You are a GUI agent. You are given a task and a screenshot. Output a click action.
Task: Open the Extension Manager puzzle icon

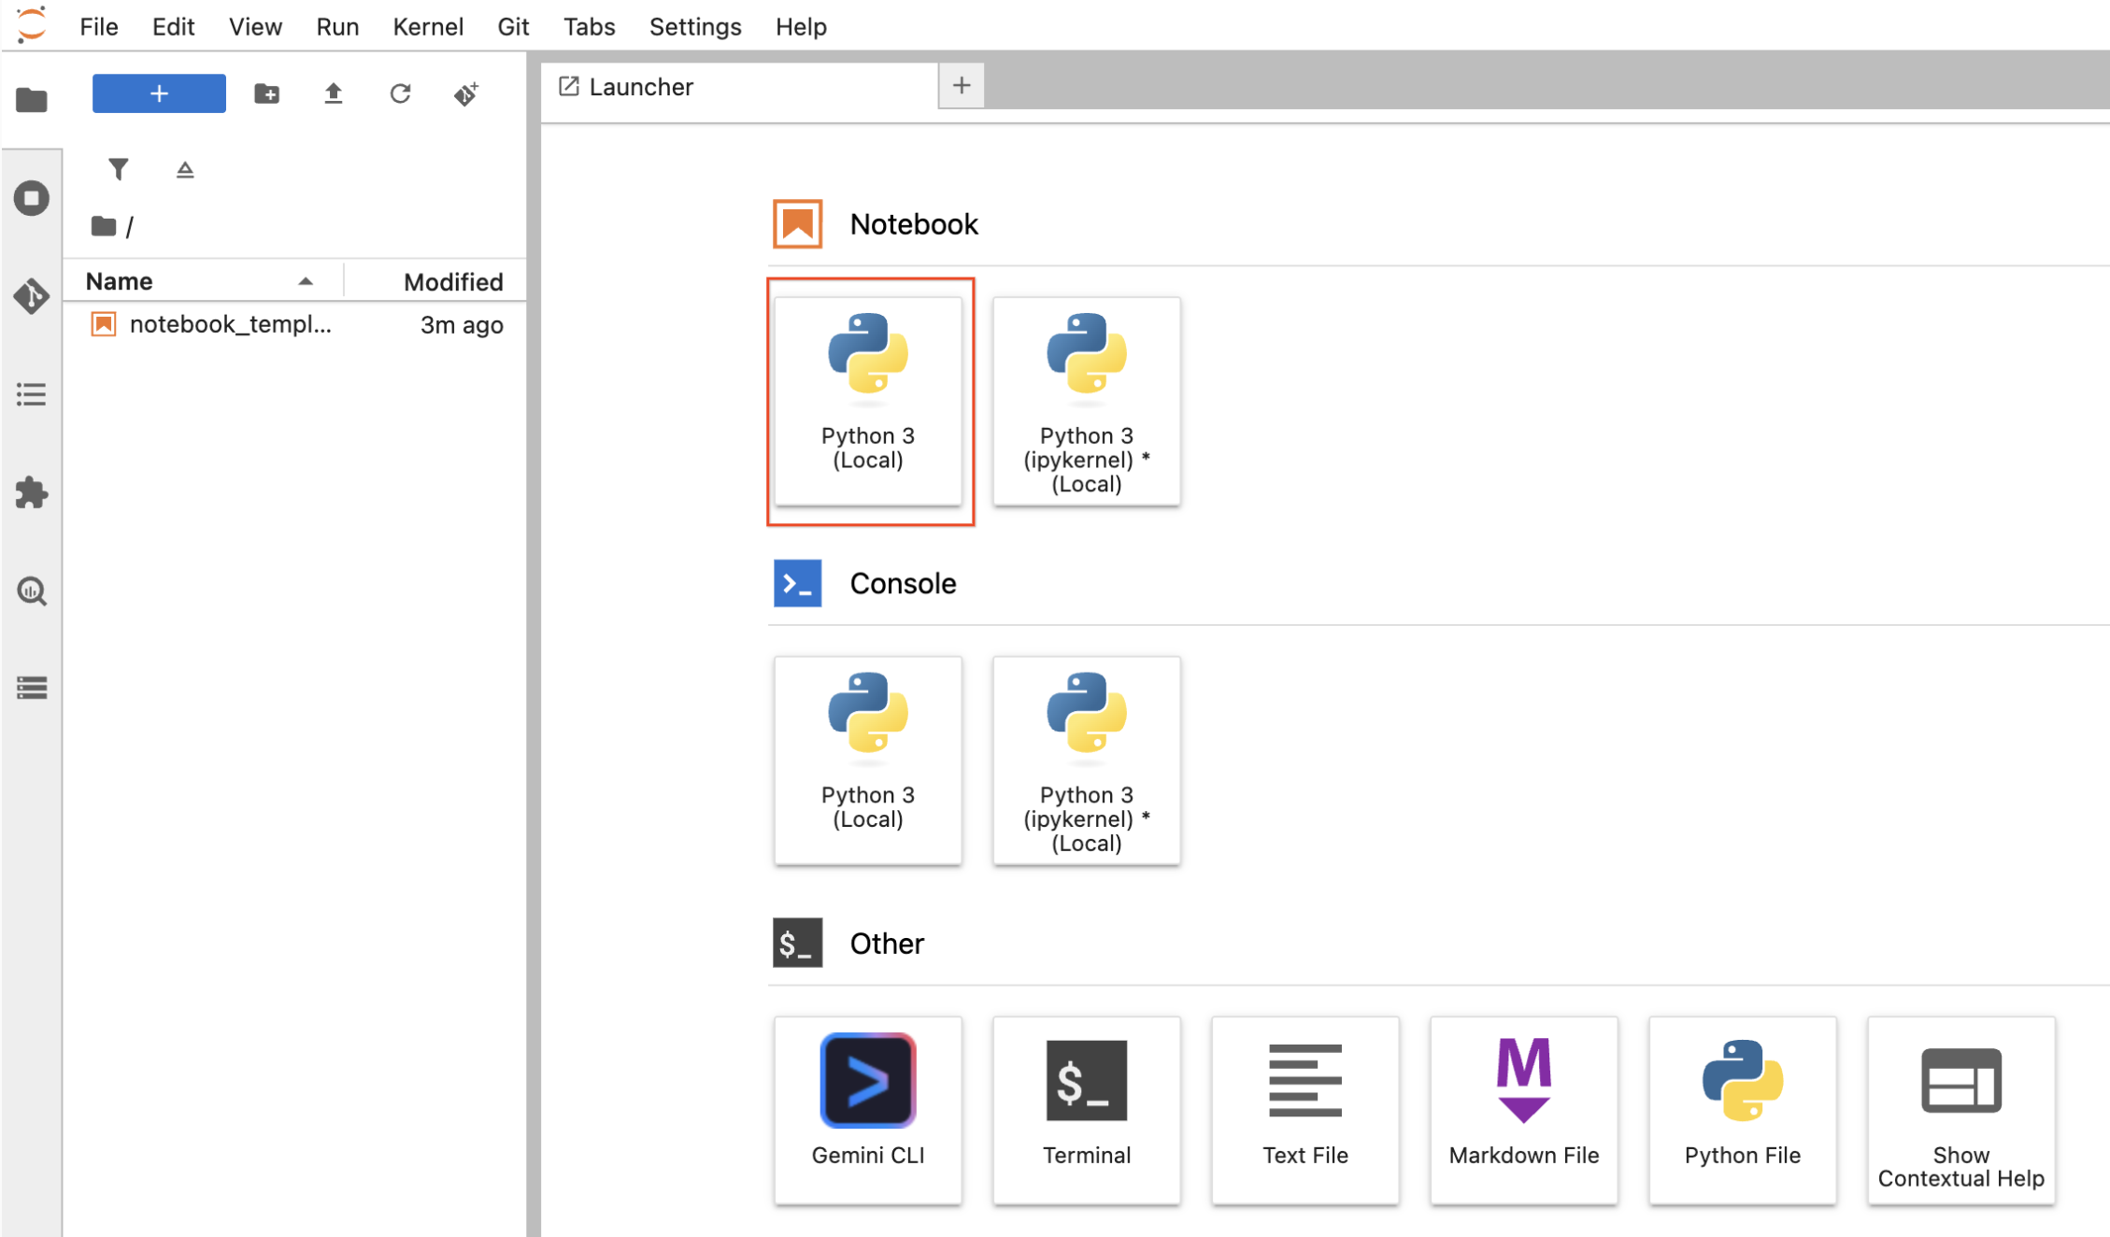tap(32, 492)
